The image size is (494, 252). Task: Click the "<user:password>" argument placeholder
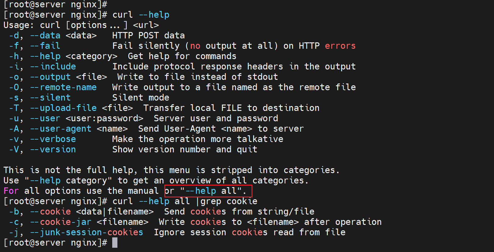[104, 119]
